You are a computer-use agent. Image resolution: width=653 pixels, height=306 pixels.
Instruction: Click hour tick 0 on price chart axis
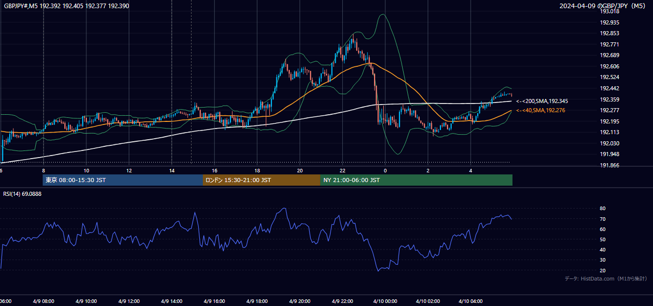pyautogui.click(x=385, y=170)
